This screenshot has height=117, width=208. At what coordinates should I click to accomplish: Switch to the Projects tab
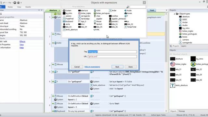coord(175,46)
